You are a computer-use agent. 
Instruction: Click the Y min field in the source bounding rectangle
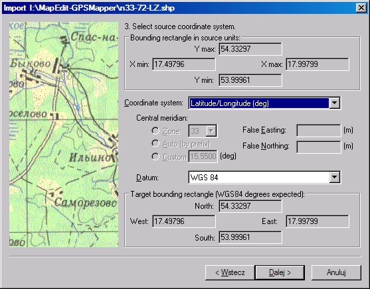250,80
